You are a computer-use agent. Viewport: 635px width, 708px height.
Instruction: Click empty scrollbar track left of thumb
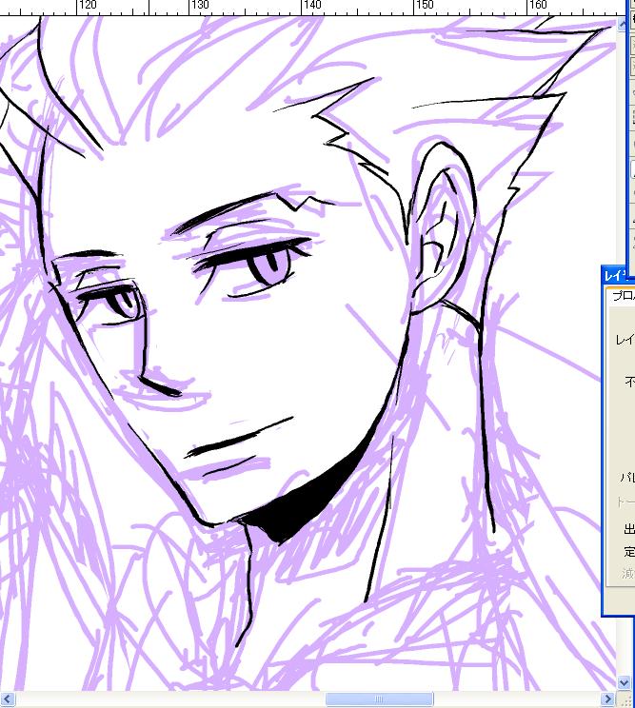point(171,699)
